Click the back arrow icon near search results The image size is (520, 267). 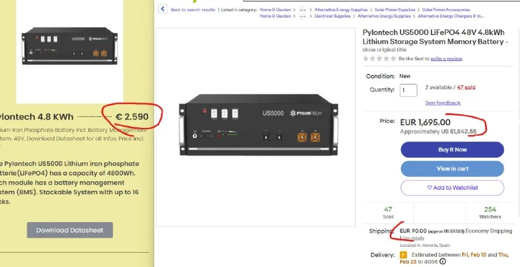pos(162,10)
